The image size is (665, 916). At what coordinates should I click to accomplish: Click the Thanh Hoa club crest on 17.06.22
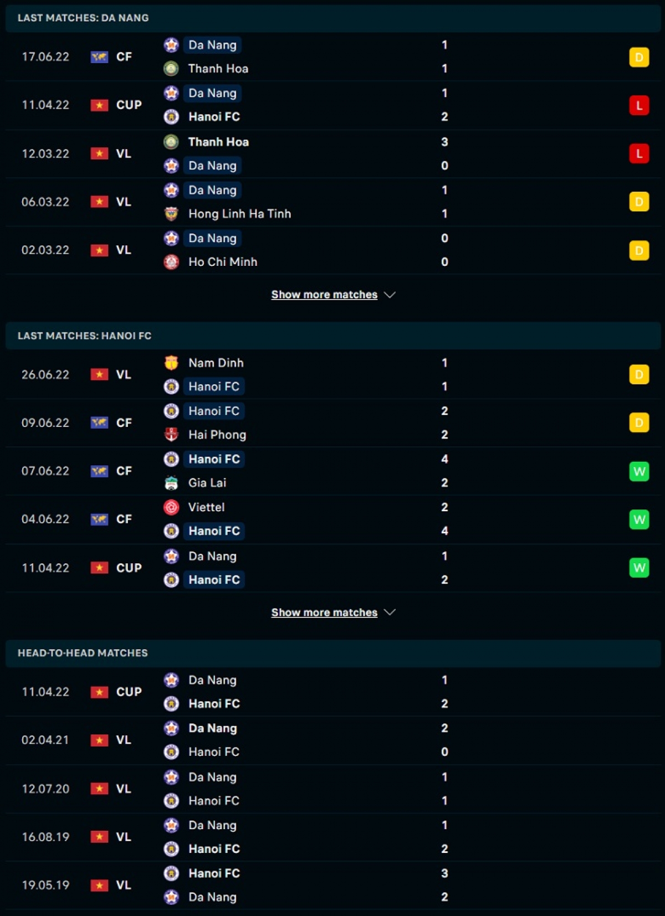tap(171, 69)
